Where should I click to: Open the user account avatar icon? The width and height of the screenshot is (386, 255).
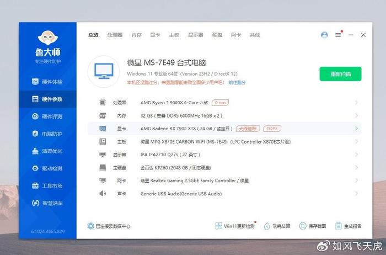tap(324, 35)
